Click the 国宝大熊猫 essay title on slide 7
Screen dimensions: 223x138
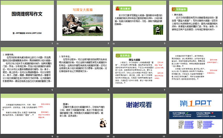point(134,60)
